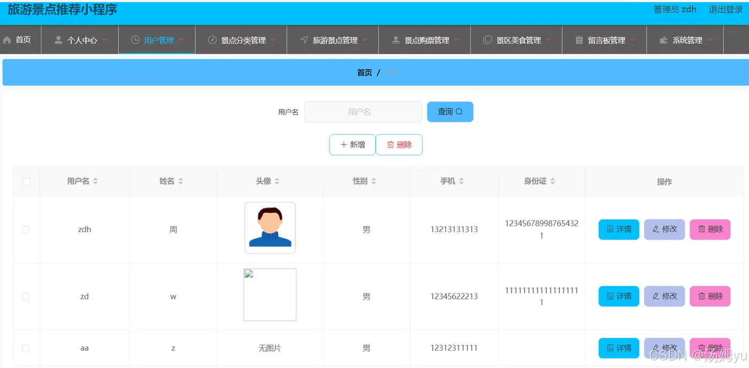The width and height of the screenshot is (749, 368).
Task: Sort by 身份证 column arrows
Action: (553, 181)
